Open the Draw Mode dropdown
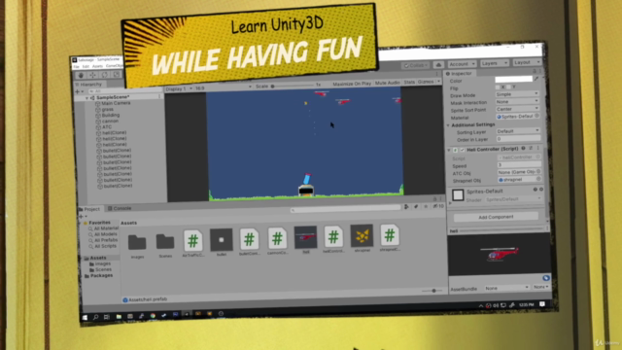 (x=517, y=94)
